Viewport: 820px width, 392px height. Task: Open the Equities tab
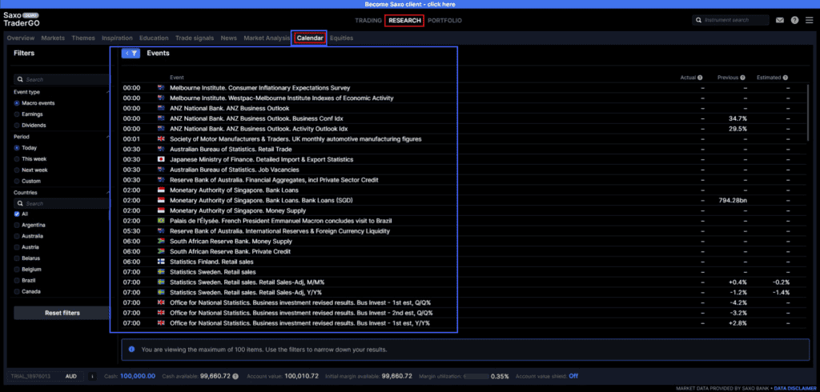(x=341, y=38)
